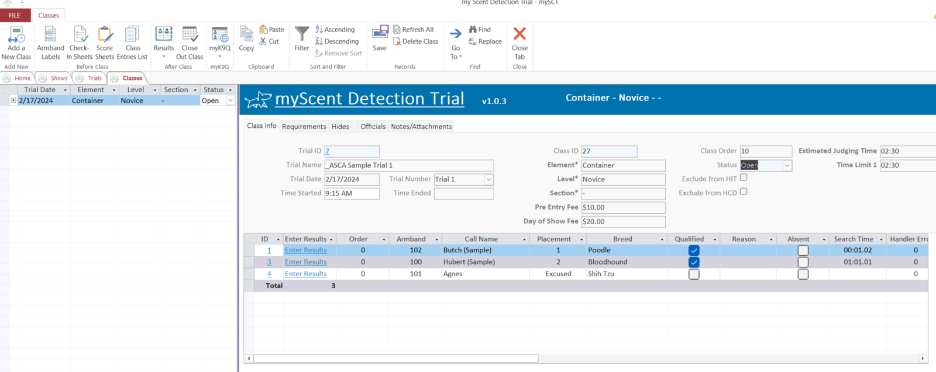This screenshot has height=372, width=936.
Task: Open the Status dropdown in the class list row
Action: 230,100
